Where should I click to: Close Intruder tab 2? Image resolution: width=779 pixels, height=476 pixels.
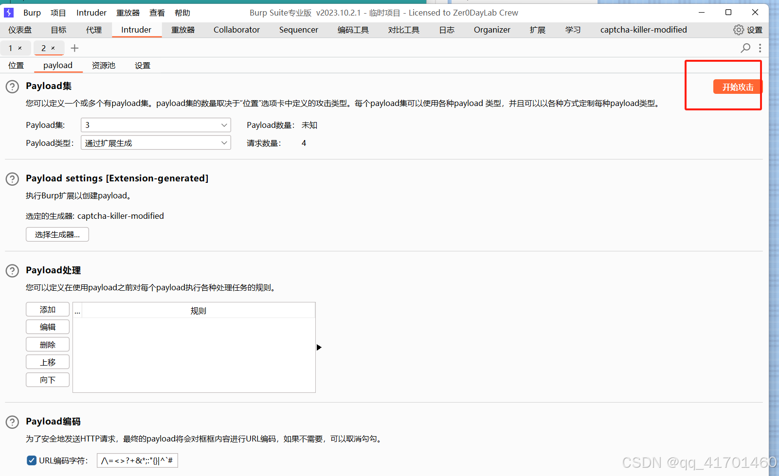tap(53, 48)
